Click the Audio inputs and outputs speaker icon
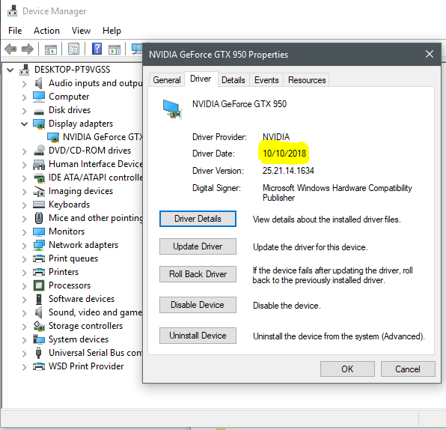This screenshot has height=430, width=446. pyautogui.click(x=38, y=83)
